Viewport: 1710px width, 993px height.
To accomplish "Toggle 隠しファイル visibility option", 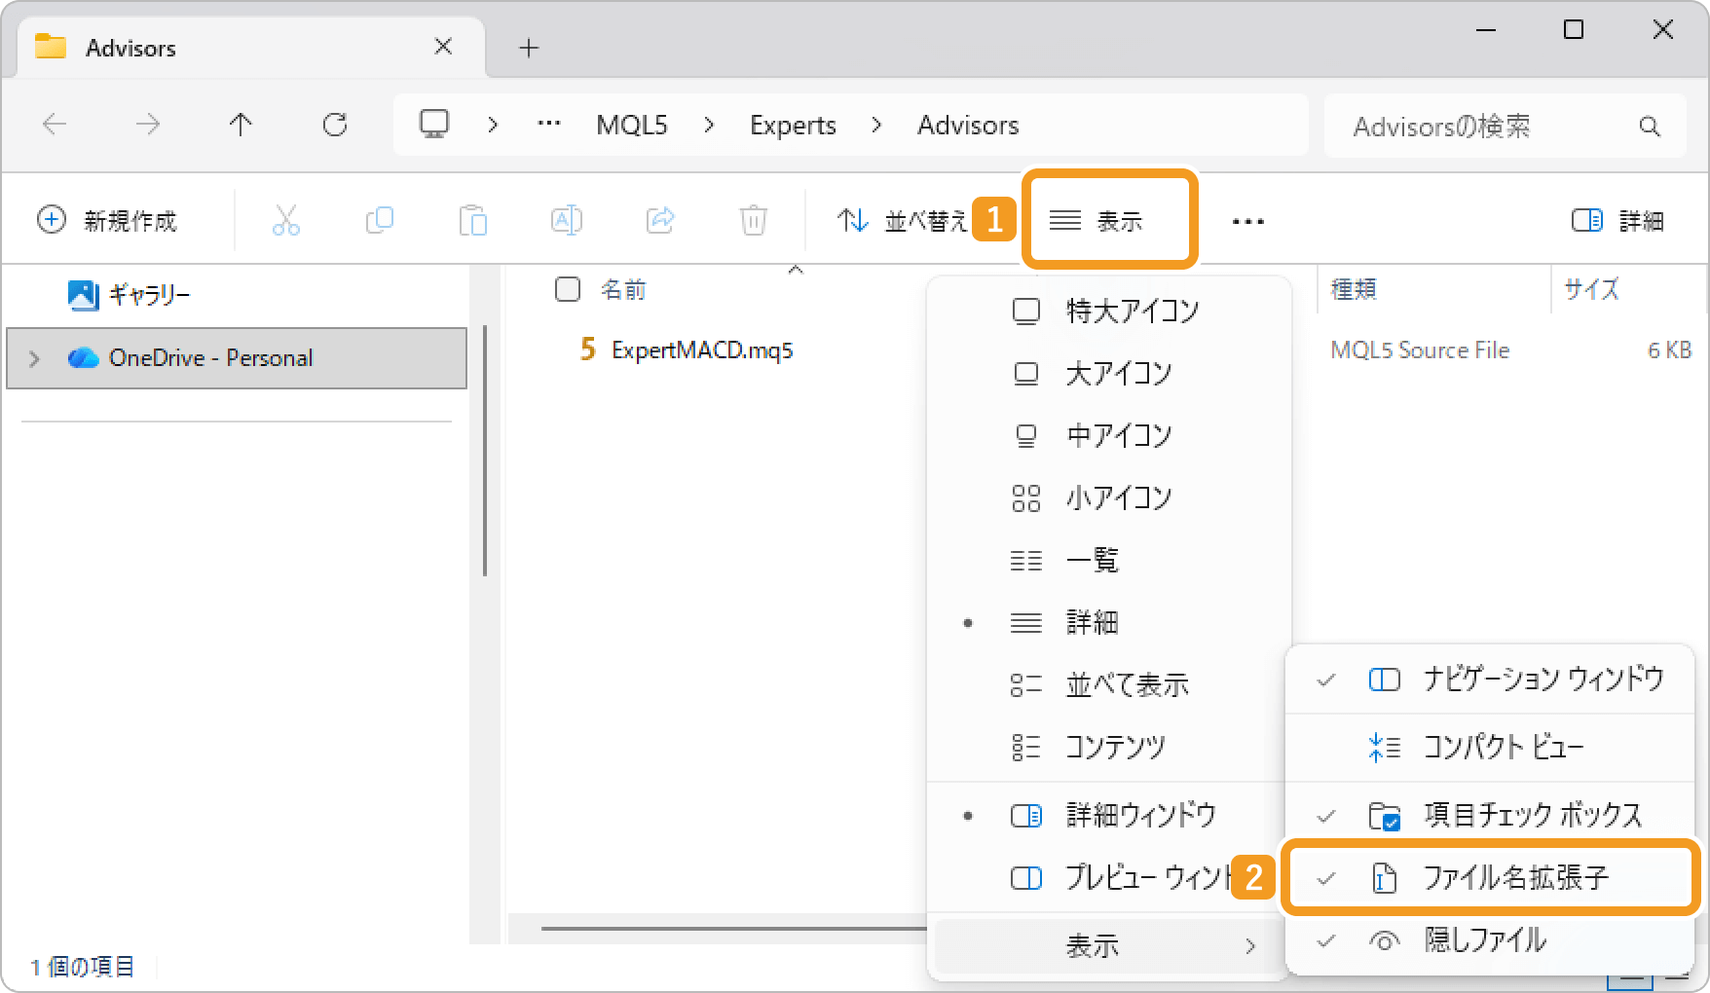I will click(x=1490, y=939).
